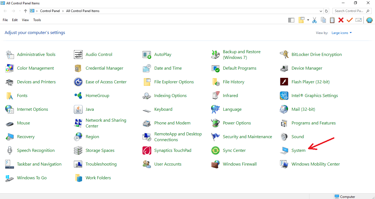Open Device Manager
375x199 pixels.
click(x=301, y=68)
